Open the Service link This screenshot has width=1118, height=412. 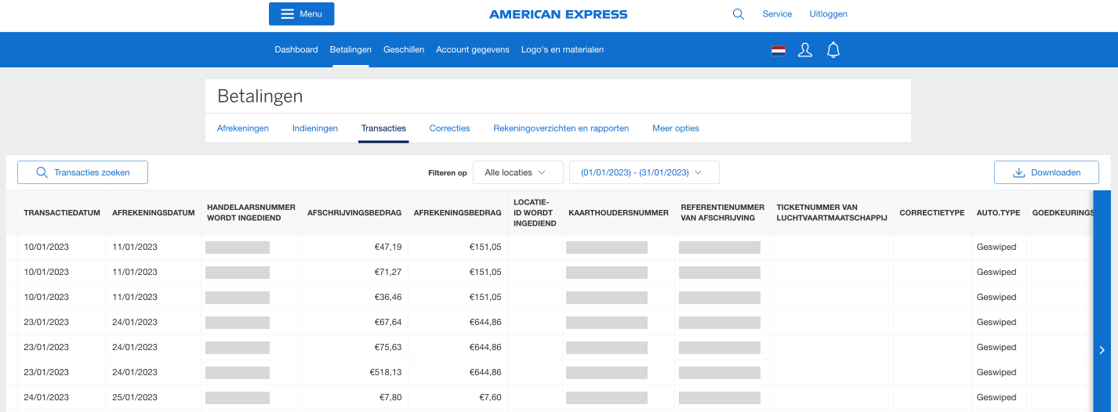coord(777,14)
